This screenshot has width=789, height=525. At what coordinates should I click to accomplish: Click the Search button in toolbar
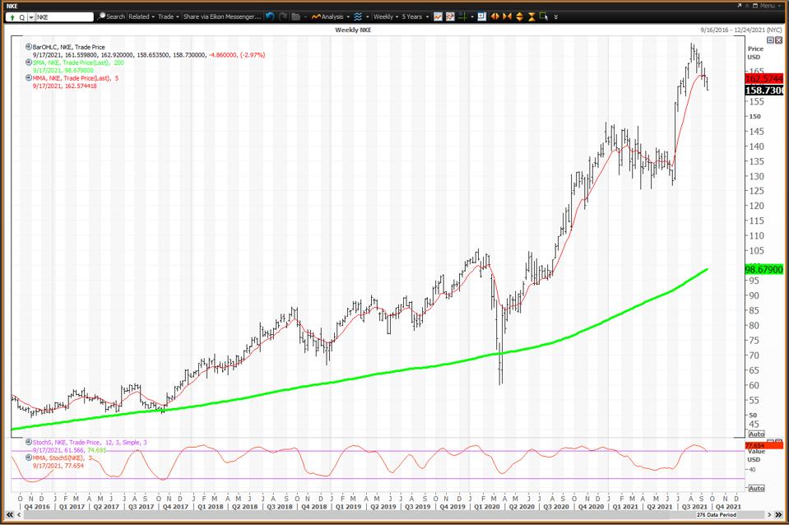pos(111,16)
